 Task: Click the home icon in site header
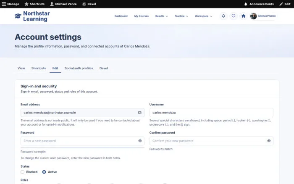point(243,16)
